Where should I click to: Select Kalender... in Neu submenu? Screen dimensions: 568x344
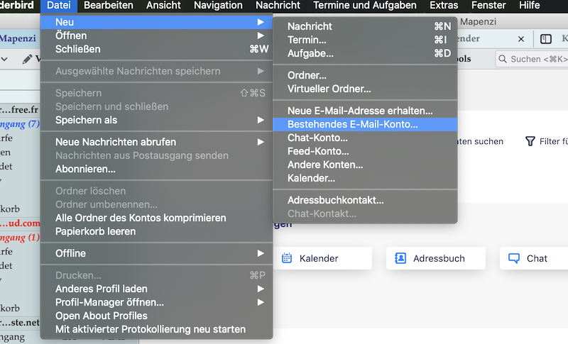(365, 178)
